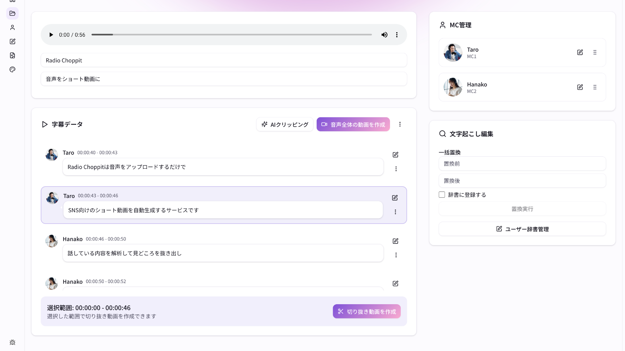Click AIクリッピング button

(x=285, y=124)
